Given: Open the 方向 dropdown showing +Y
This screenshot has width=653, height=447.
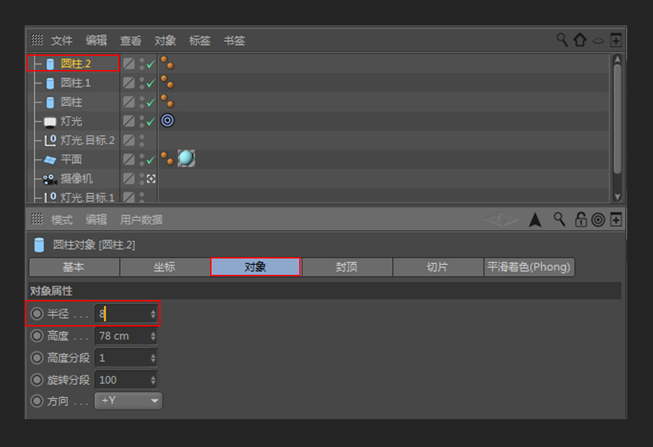Looking at the screenshot, I should coord(128,401).
